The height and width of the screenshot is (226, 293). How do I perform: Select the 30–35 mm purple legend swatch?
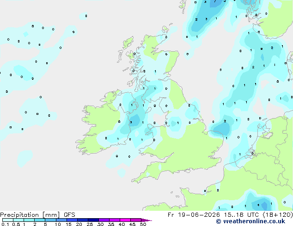104,220
